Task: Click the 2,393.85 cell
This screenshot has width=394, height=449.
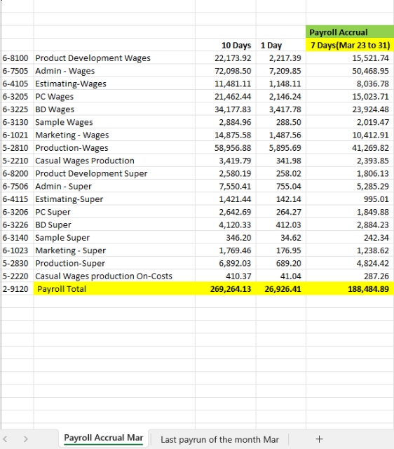Action: click(x=350, y=161)
